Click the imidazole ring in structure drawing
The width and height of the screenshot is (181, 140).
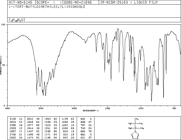point(135,135)
